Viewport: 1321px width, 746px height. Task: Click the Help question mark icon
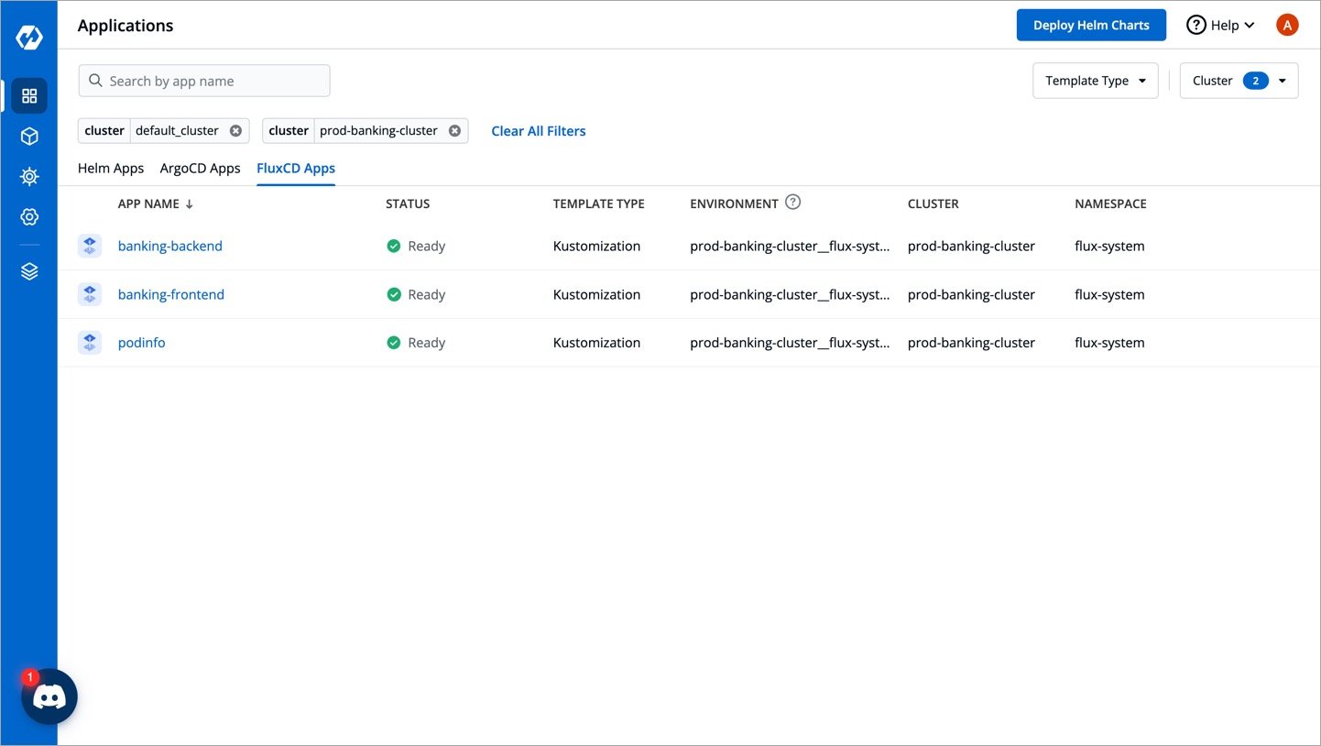[1196, 25]
